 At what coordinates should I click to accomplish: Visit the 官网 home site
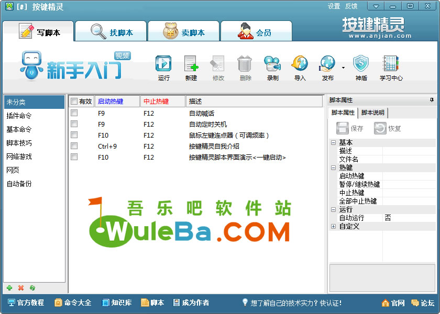393,303
